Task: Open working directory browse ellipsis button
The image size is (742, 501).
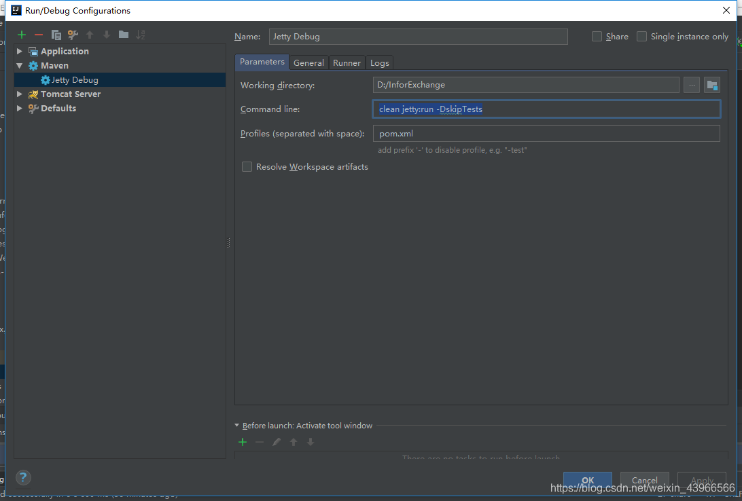Action: coord(691,85)
